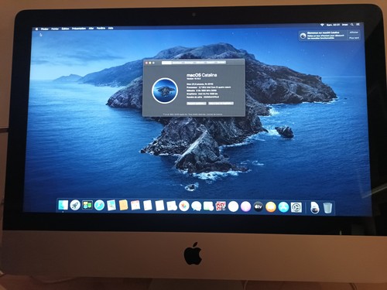Open Mail stamp icon in Dock
Viewport: 387px width, 290px height.
[x=111, y=206]
